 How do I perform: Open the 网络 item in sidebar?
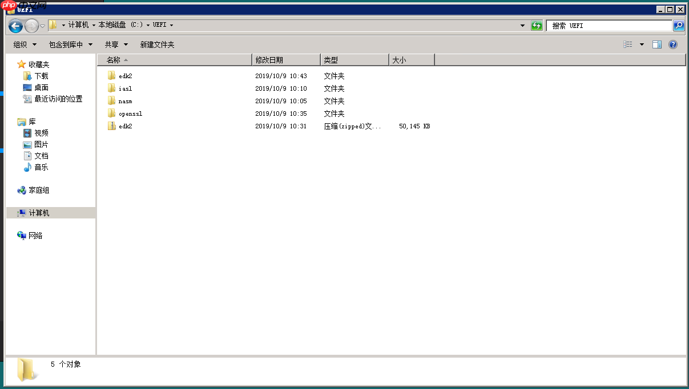[35, 235]
